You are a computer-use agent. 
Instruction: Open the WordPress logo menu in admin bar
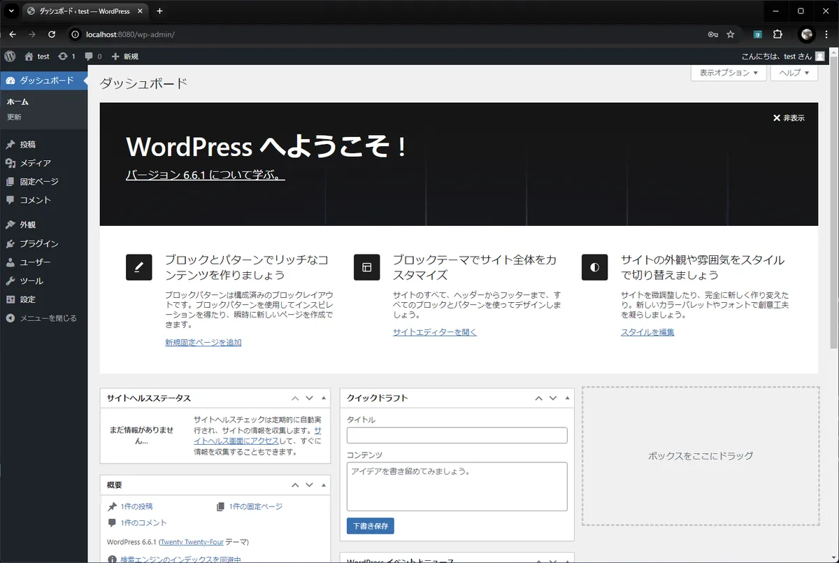9,56
